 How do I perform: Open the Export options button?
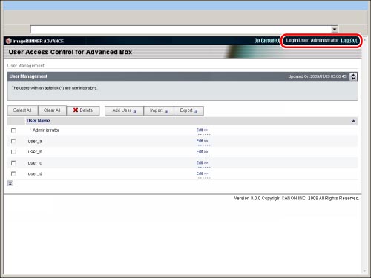[188, 110]
